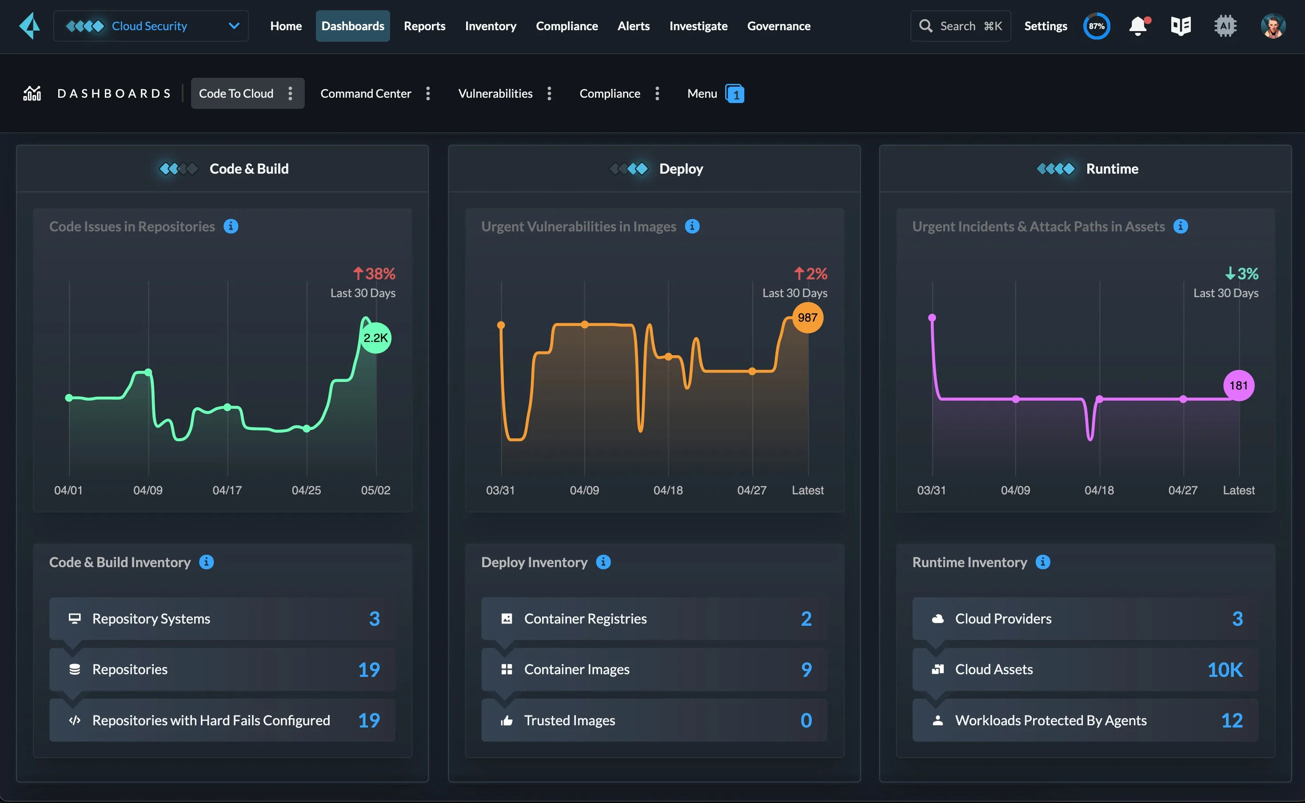This screenshot has width=1305, height=803.
Task: Click the 2.2K data point on Code Issues chart
Action: click(x=375, y=337)
